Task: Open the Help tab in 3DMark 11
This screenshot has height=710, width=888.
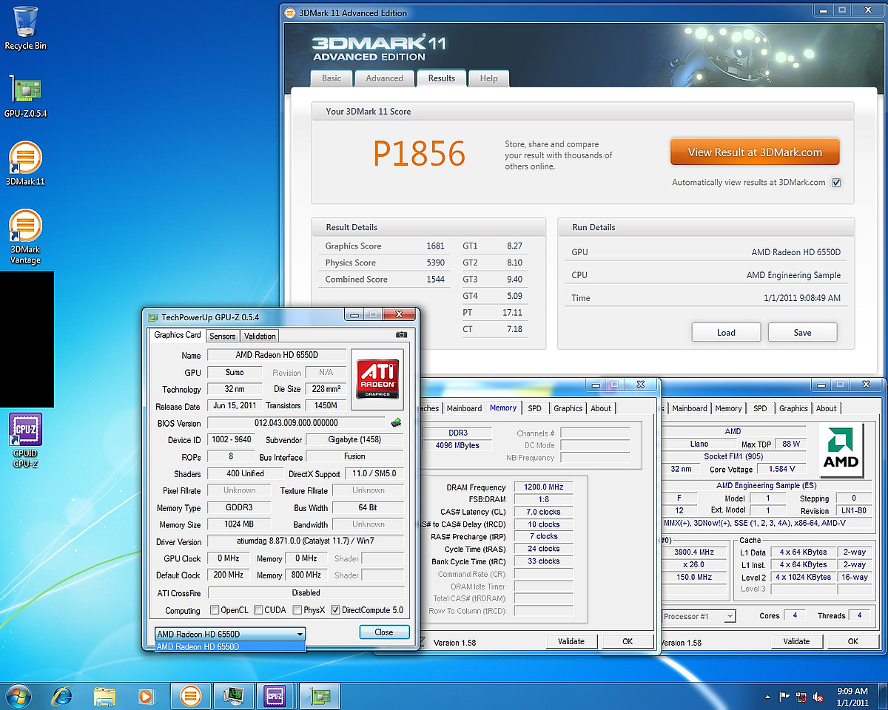Action: [x=488, y=78]
